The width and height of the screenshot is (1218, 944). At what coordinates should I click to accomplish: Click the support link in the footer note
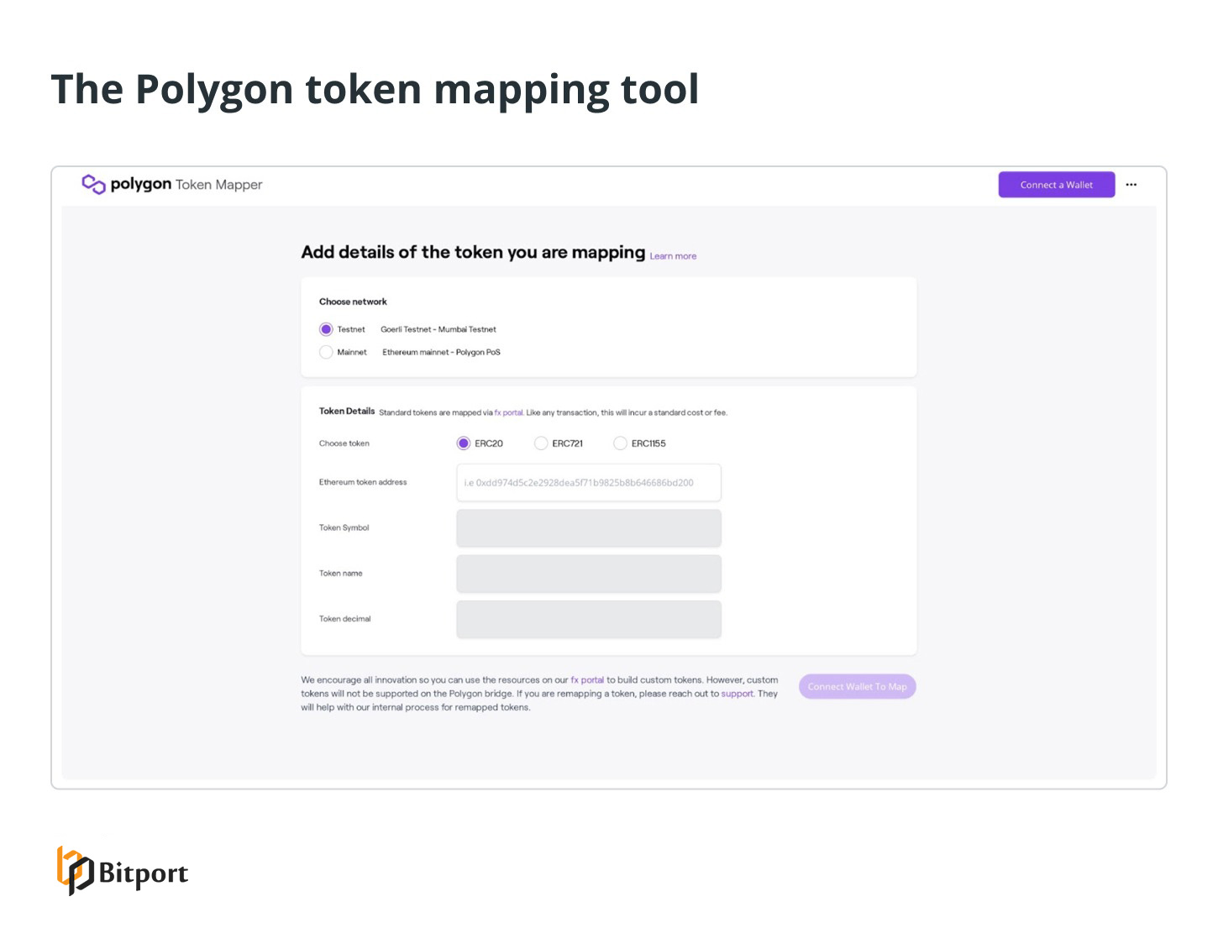click(737, 694)
